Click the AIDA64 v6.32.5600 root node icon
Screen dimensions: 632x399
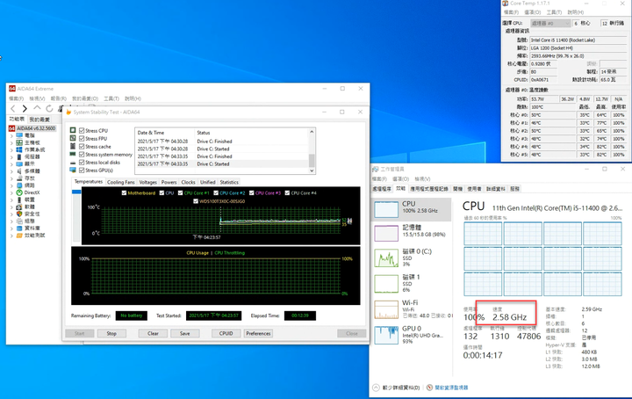click(12, 128)
